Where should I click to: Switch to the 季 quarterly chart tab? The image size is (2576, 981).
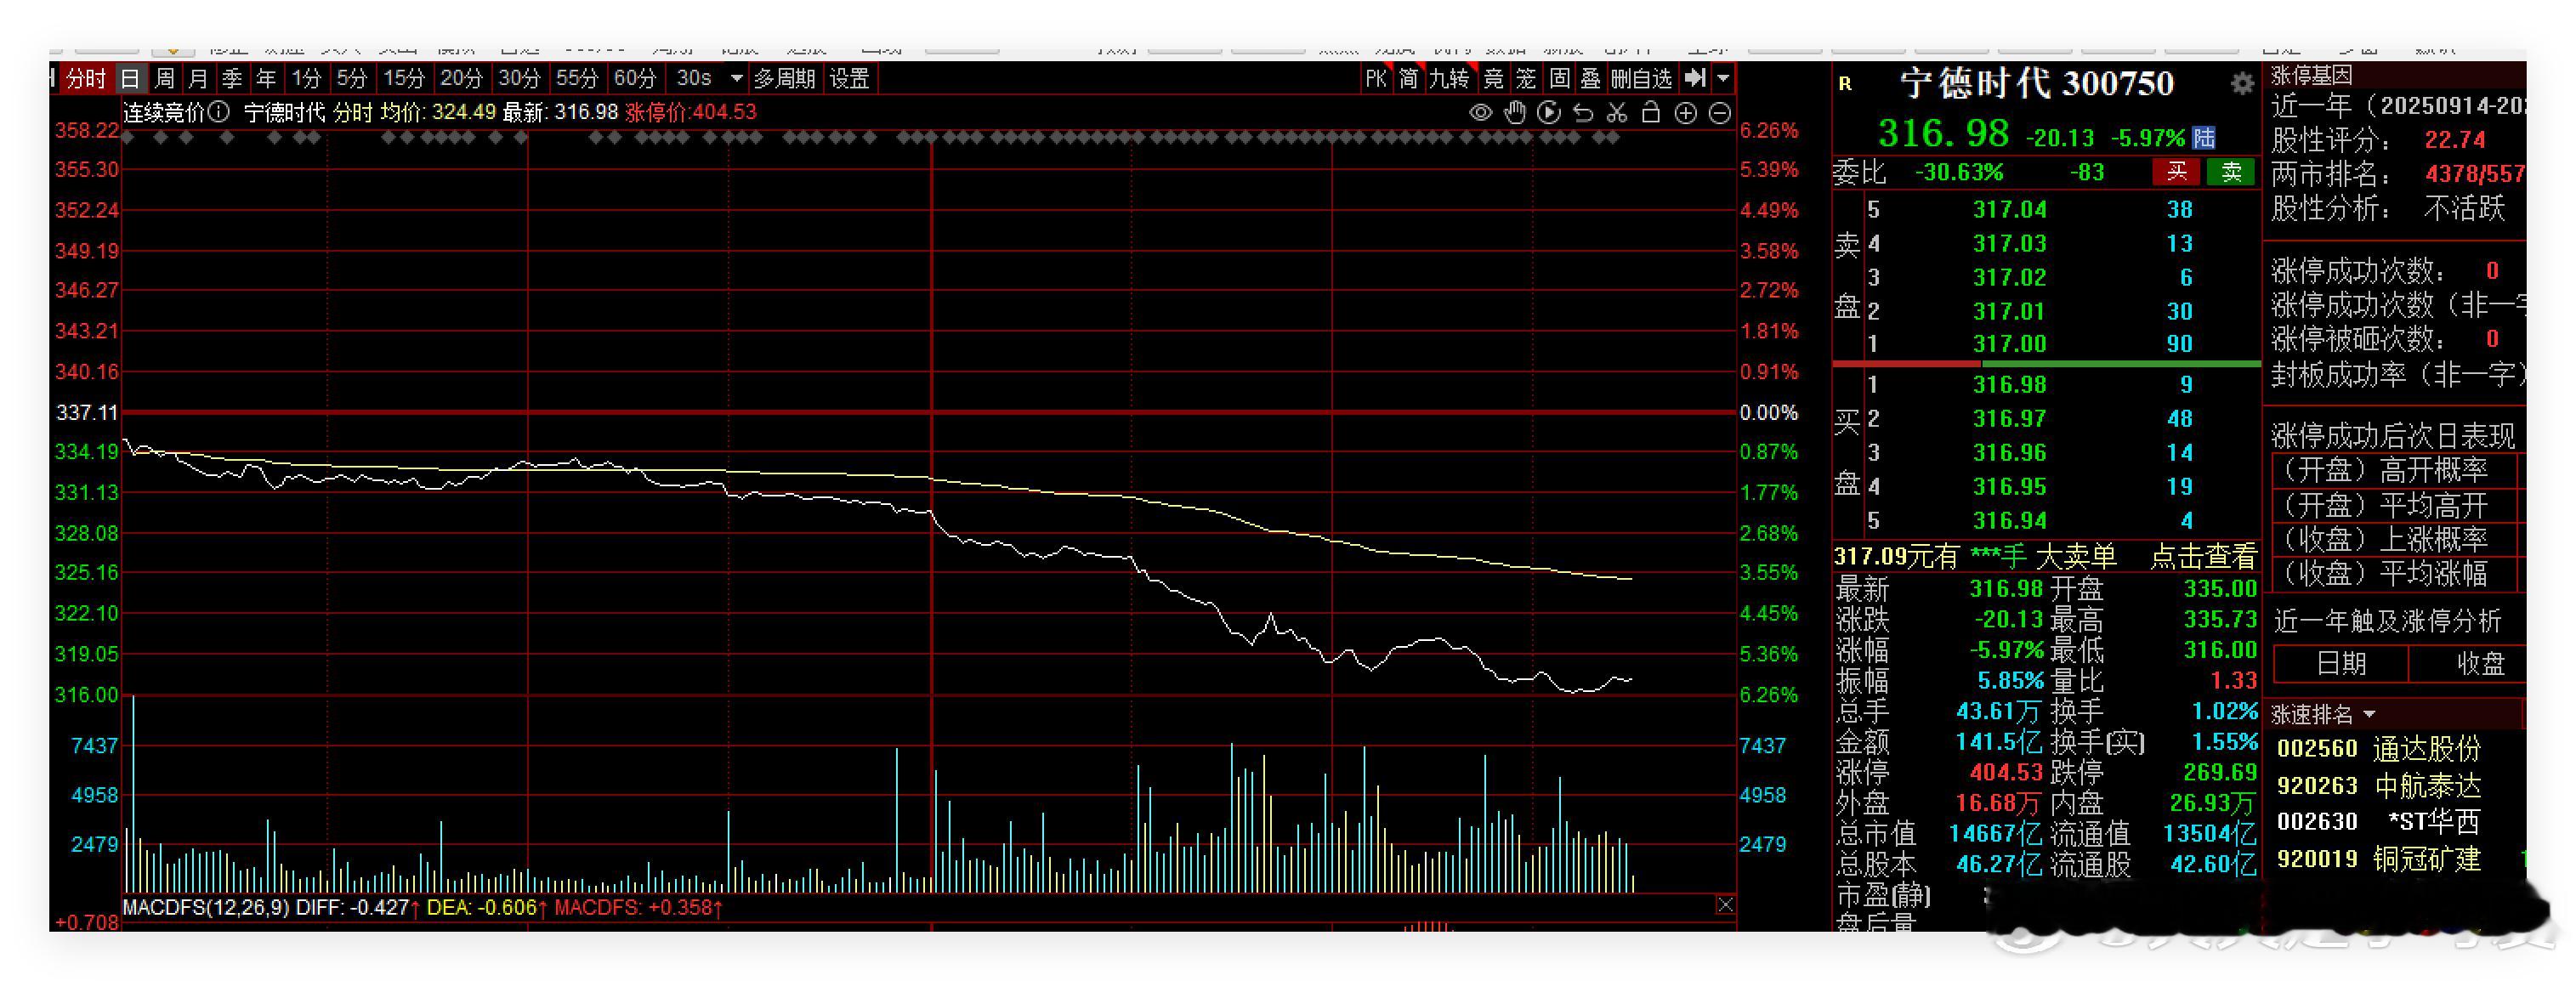tap(232, 78)
